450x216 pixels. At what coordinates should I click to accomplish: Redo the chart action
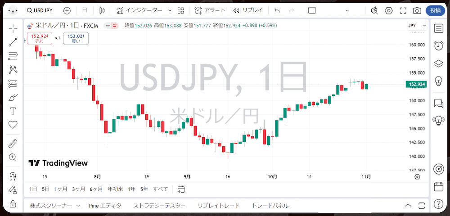[291, 11]
